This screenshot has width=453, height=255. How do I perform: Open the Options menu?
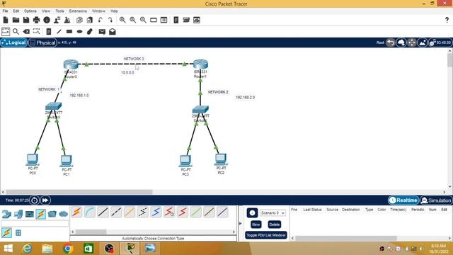click(x=30, y=11)
